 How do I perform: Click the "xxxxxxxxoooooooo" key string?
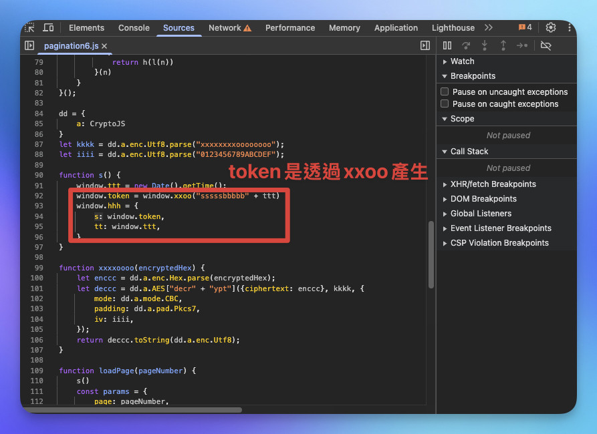(236, 144)
